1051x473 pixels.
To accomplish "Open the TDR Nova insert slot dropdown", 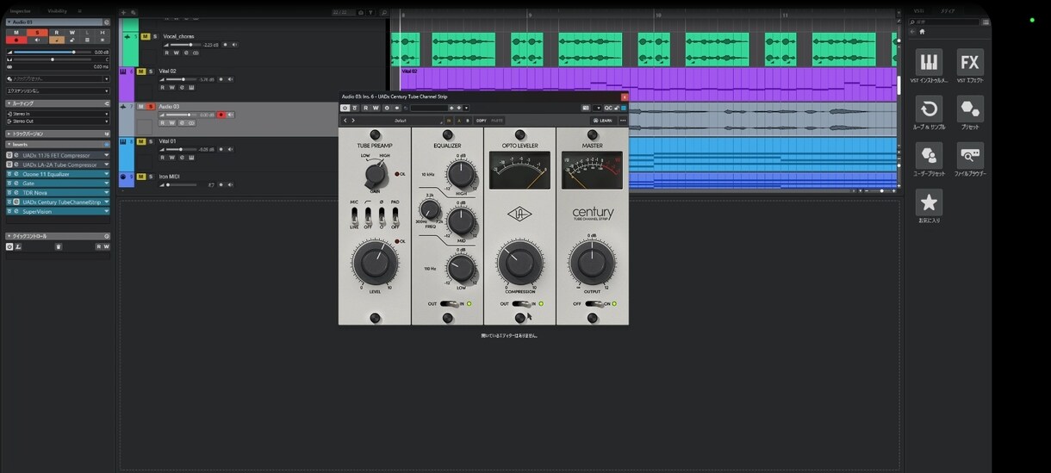I will coord(107,192).
